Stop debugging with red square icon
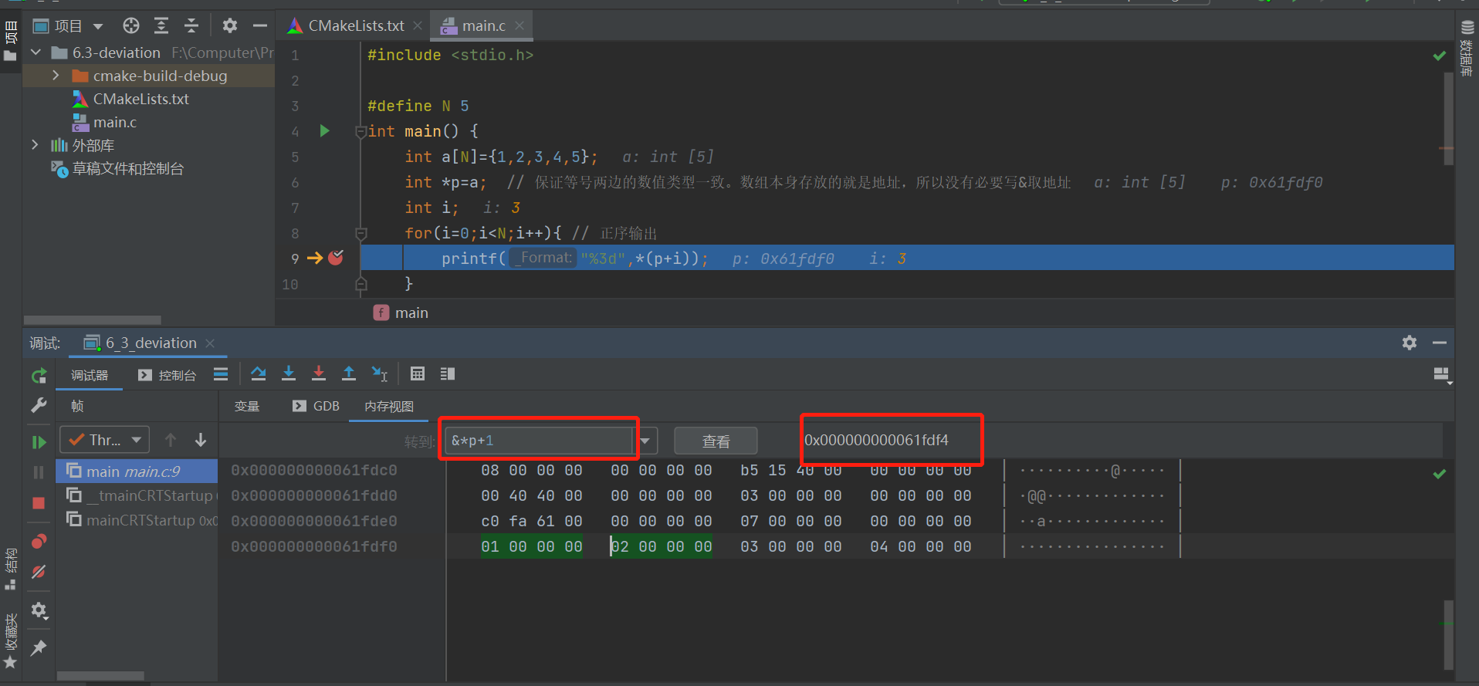This screenshot has width=1479, height=686. 39,503
